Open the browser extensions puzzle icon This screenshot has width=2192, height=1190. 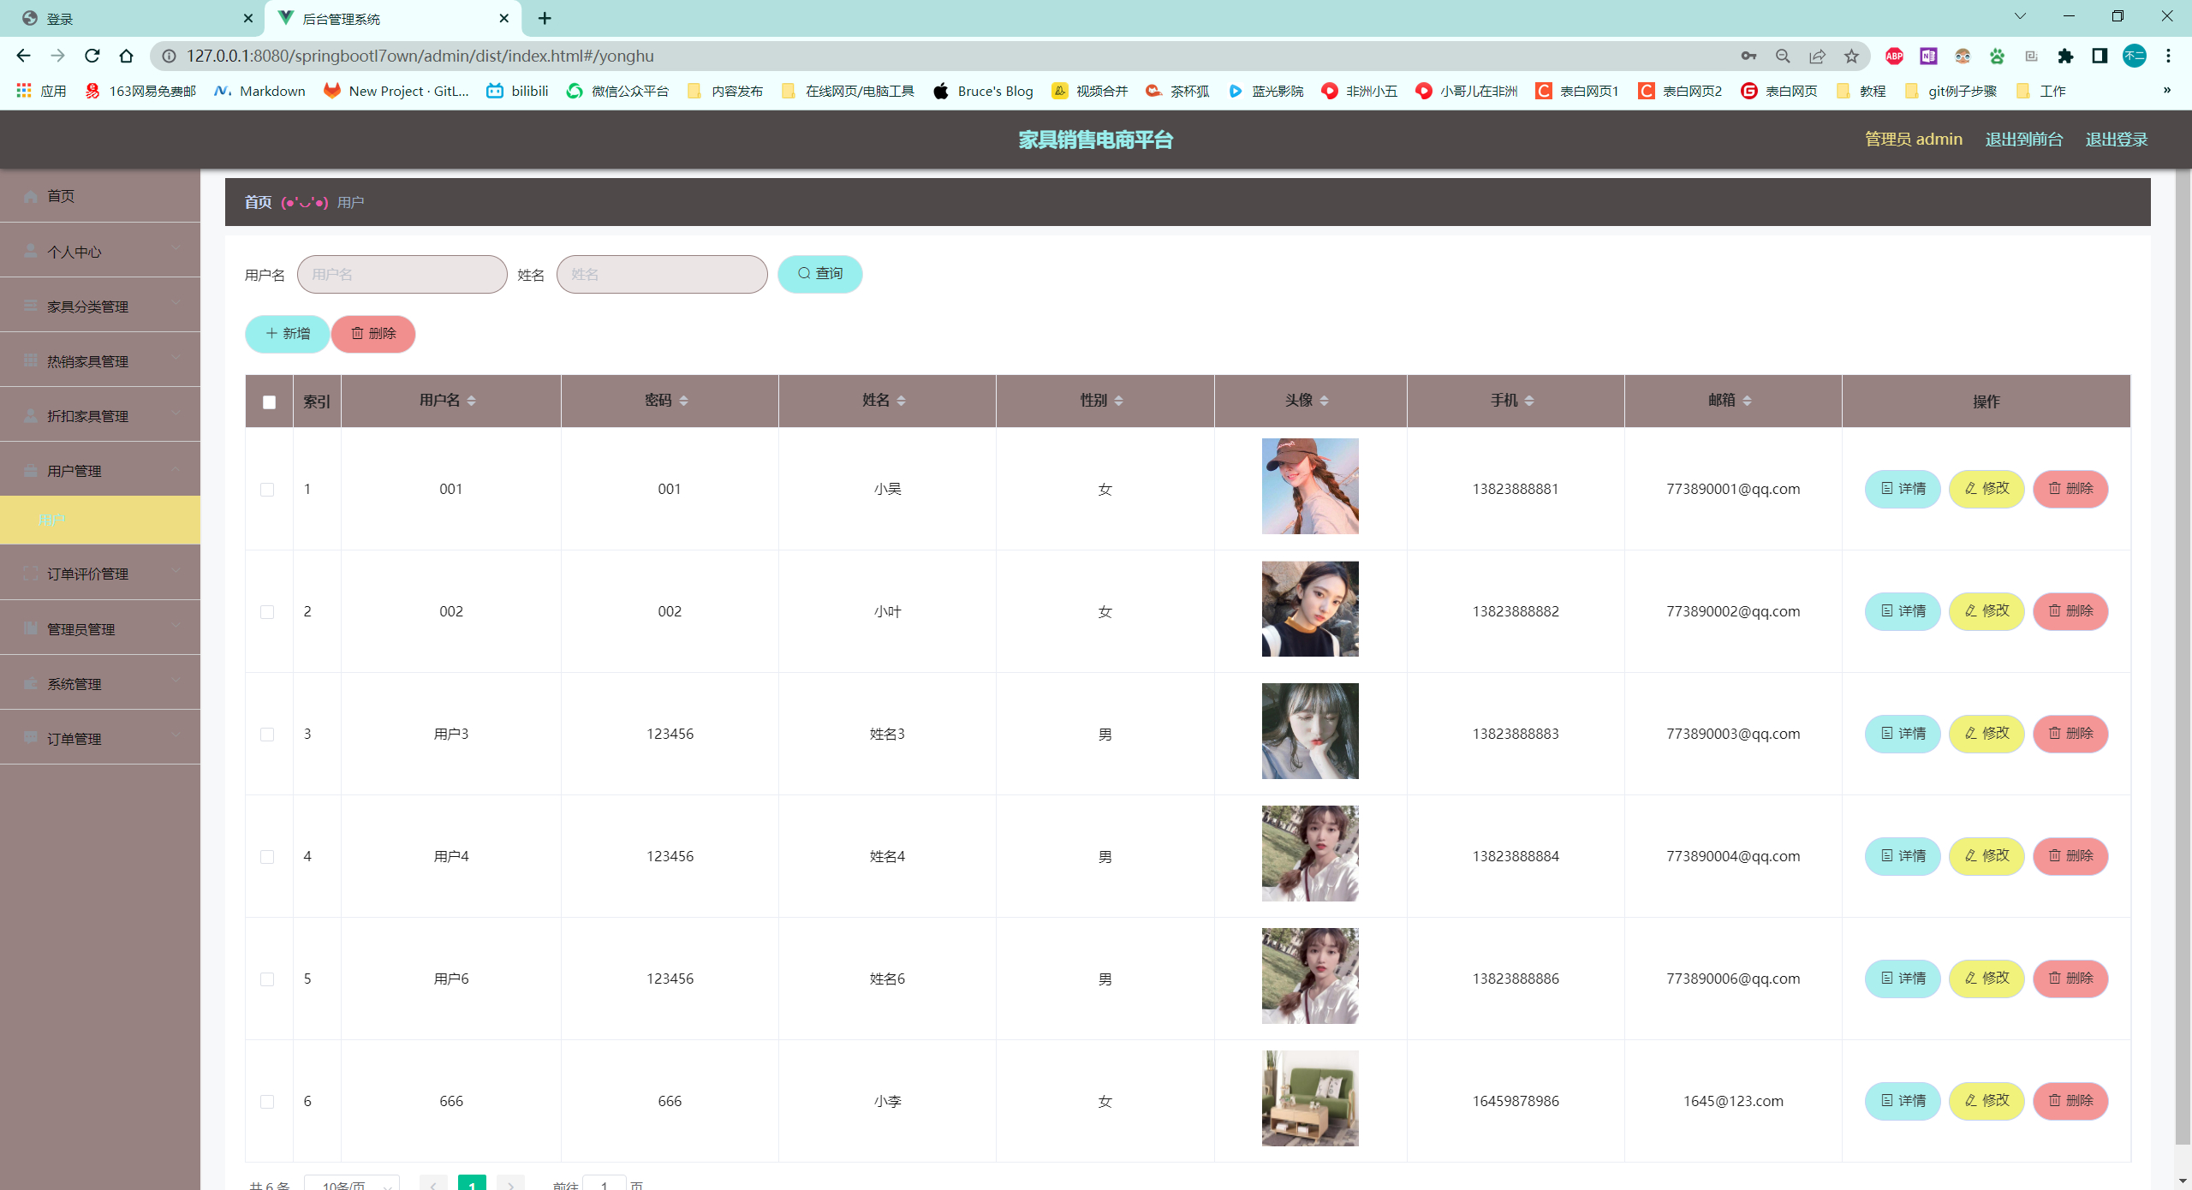(x=2065, y=56)
